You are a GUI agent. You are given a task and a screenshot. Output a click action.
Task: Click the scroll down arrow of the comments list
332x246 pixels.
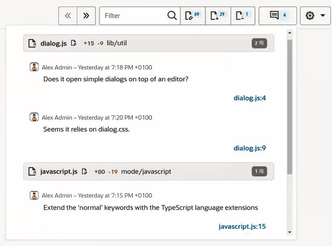pos(290,232)
